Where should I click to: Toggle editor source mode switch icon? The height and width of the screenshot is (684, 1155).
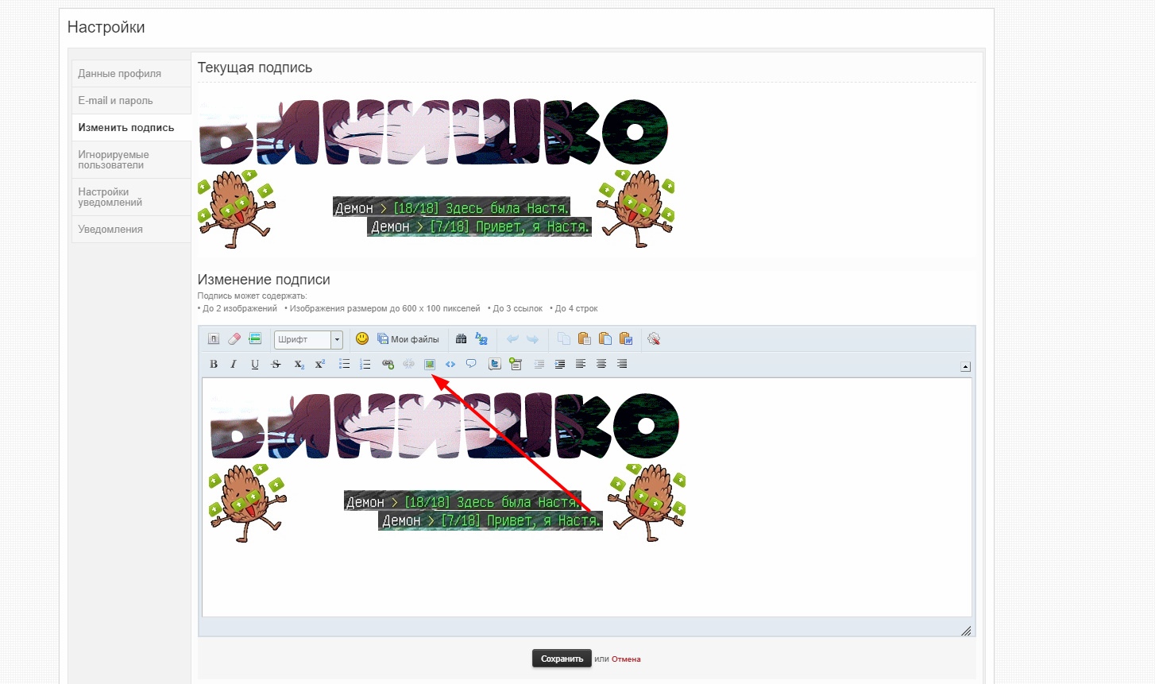214,339
